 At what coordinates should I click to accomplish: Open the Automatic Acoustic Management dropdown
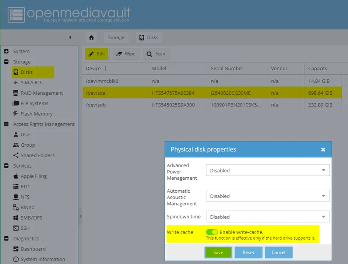coord(267,196)
